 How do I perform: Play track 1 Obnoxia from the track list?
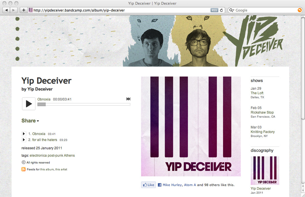coord(24,134)
